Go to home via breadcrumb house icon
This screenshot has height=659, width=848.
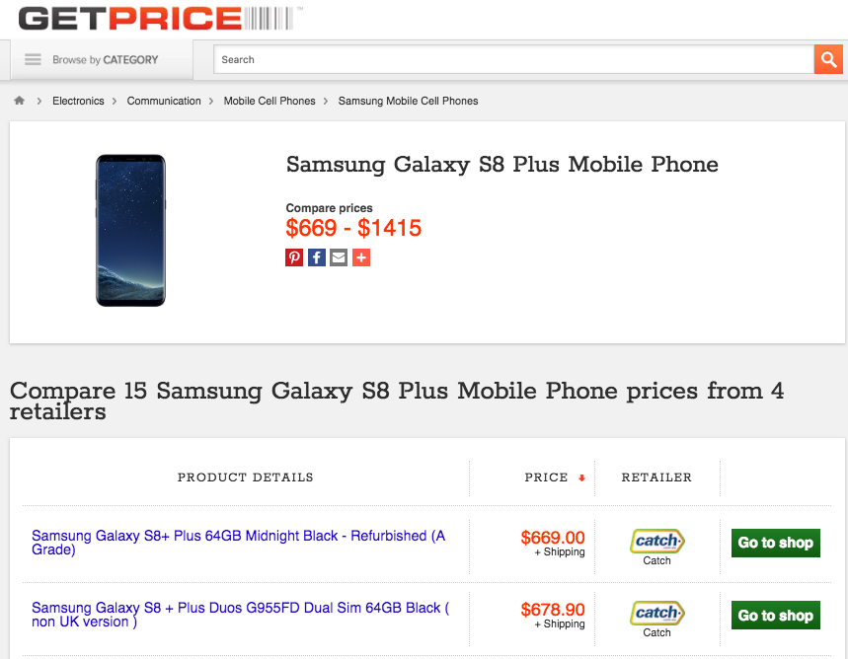pyautogui.click(x=19, y=101)
